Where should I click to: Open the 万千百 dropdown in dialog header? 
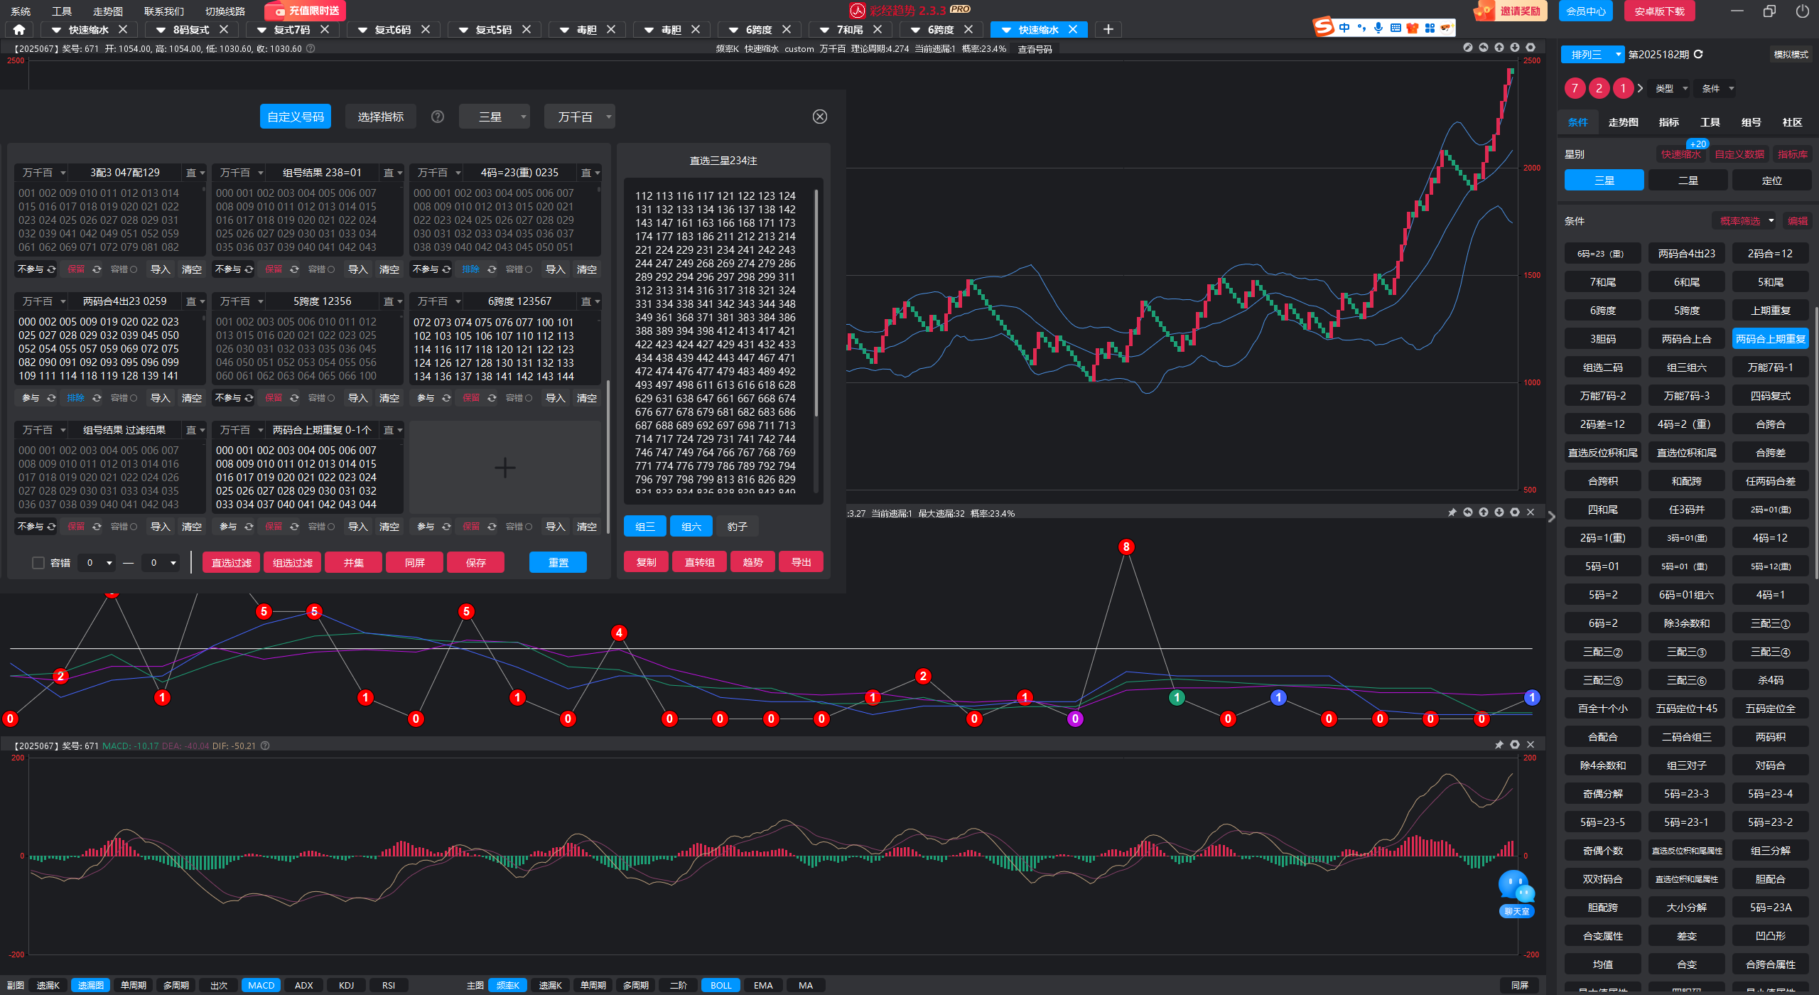580,117
